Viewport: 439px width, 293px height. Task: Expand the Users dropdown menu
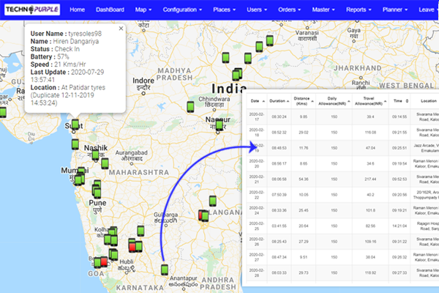(257, 10)
